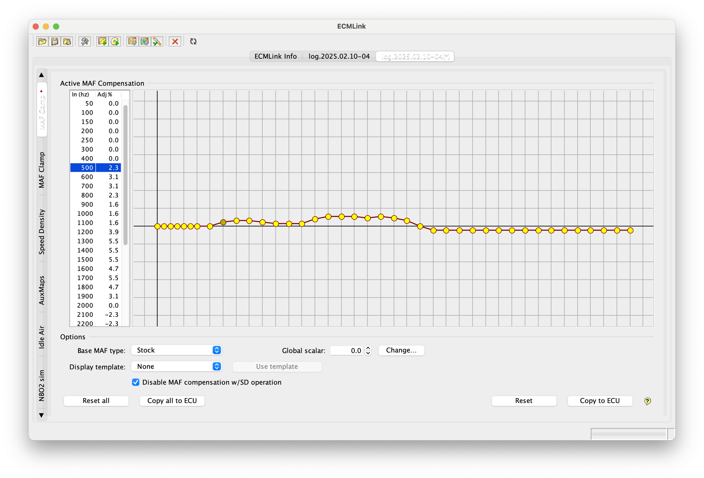Click the "In (hz)" column header
The image size is (704, 478).
(x=82, y=95)
